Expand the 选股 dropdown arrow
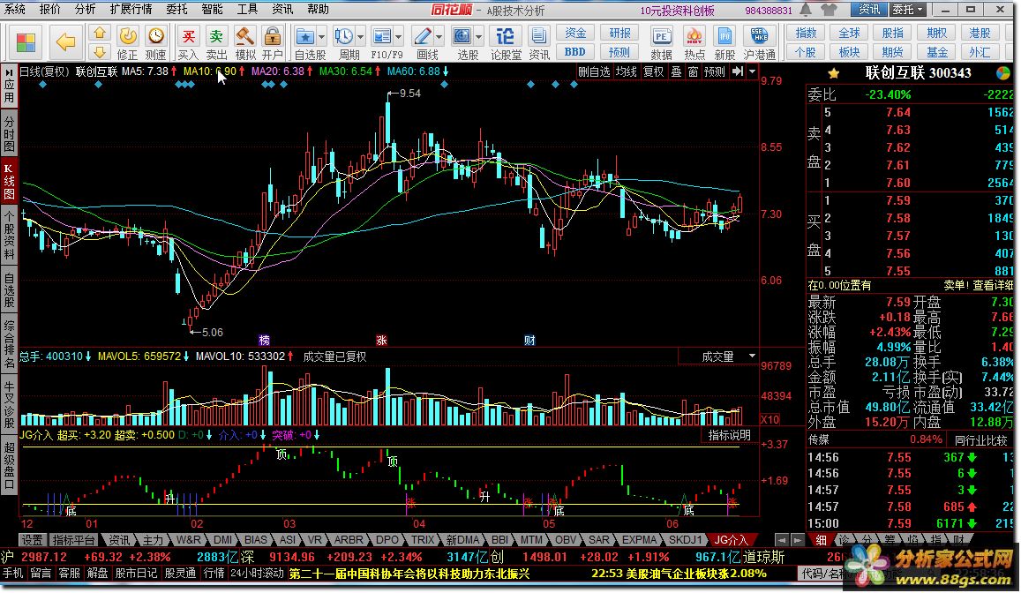 pyautogui.click(x=479, y=36)
